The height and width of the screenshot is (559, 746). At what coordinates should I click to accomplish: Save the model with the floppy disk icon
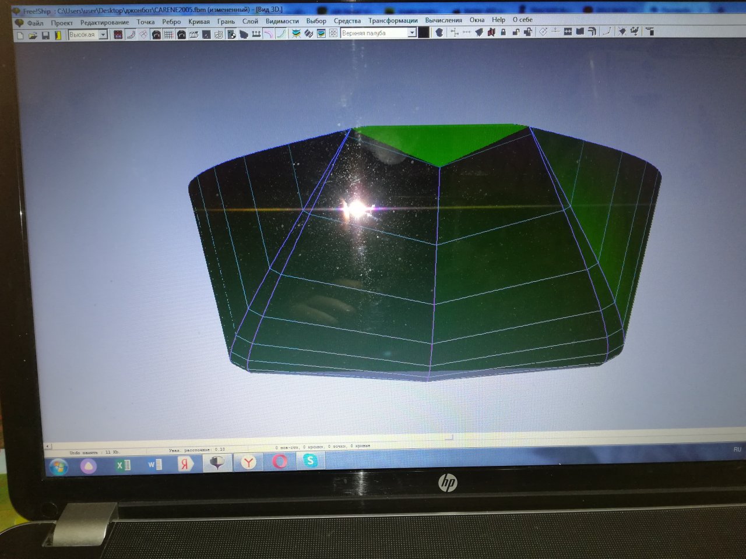[45, 36]
